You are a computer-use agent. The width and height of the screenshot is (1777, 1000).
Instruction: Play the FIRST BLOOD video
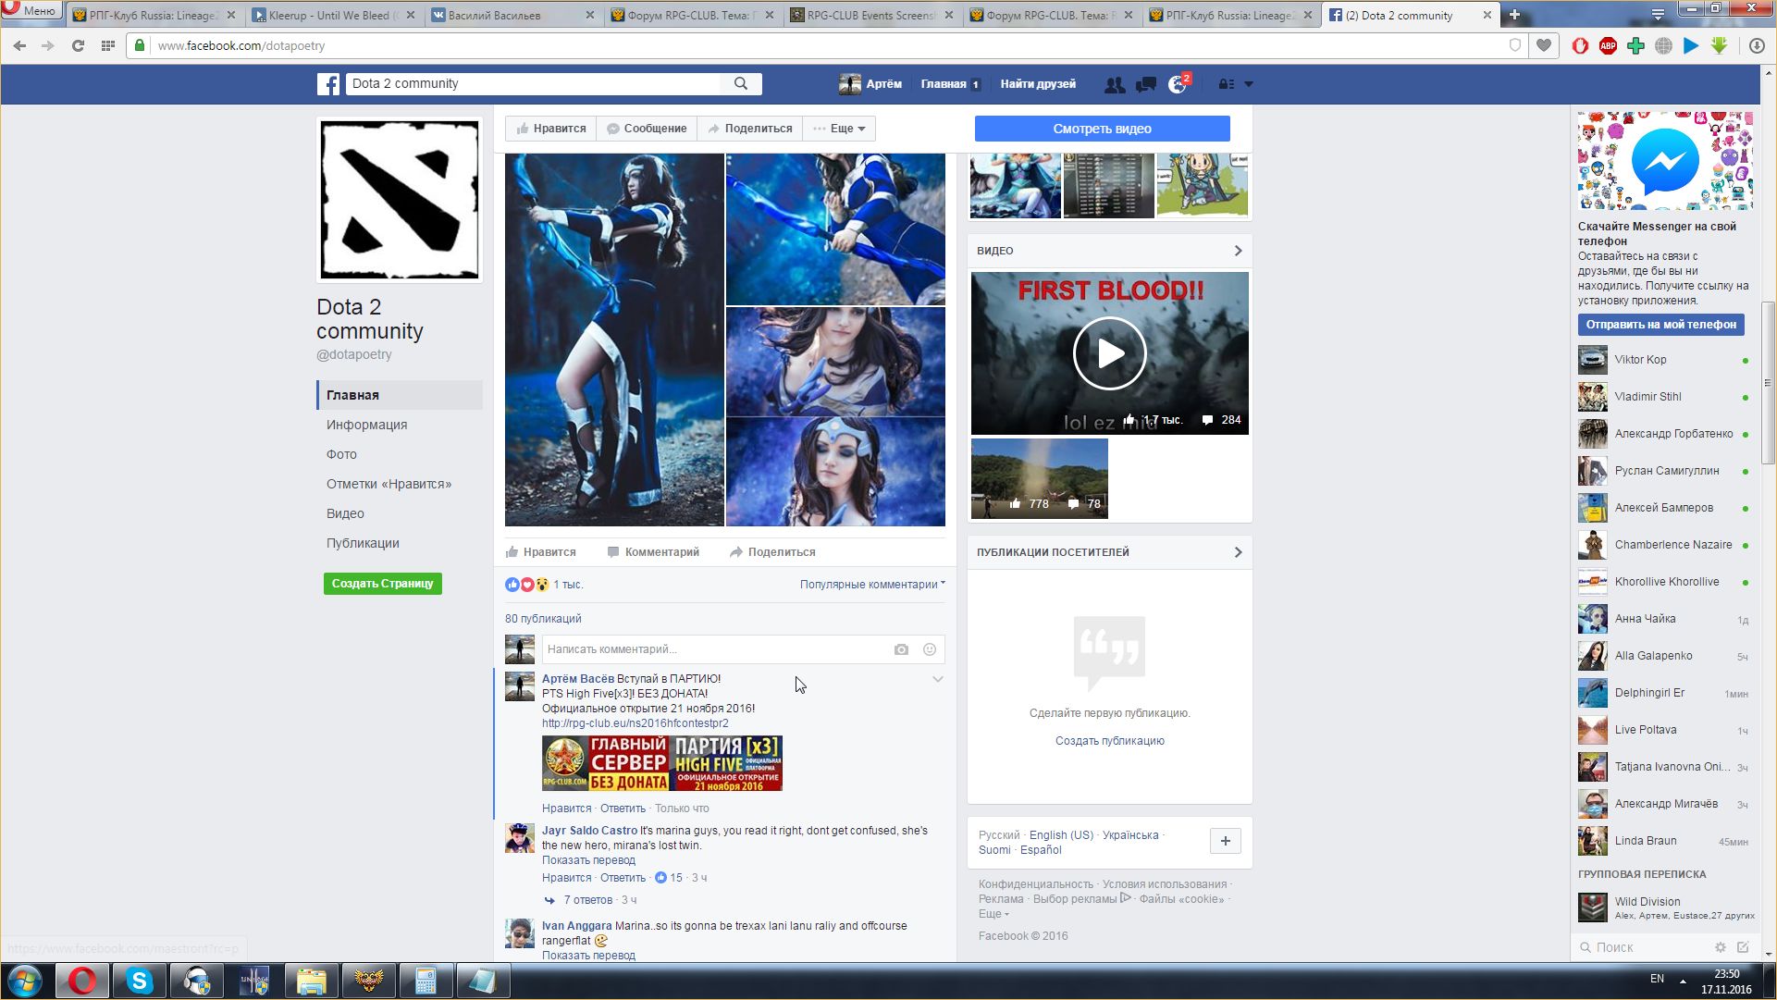[1109, 353]
